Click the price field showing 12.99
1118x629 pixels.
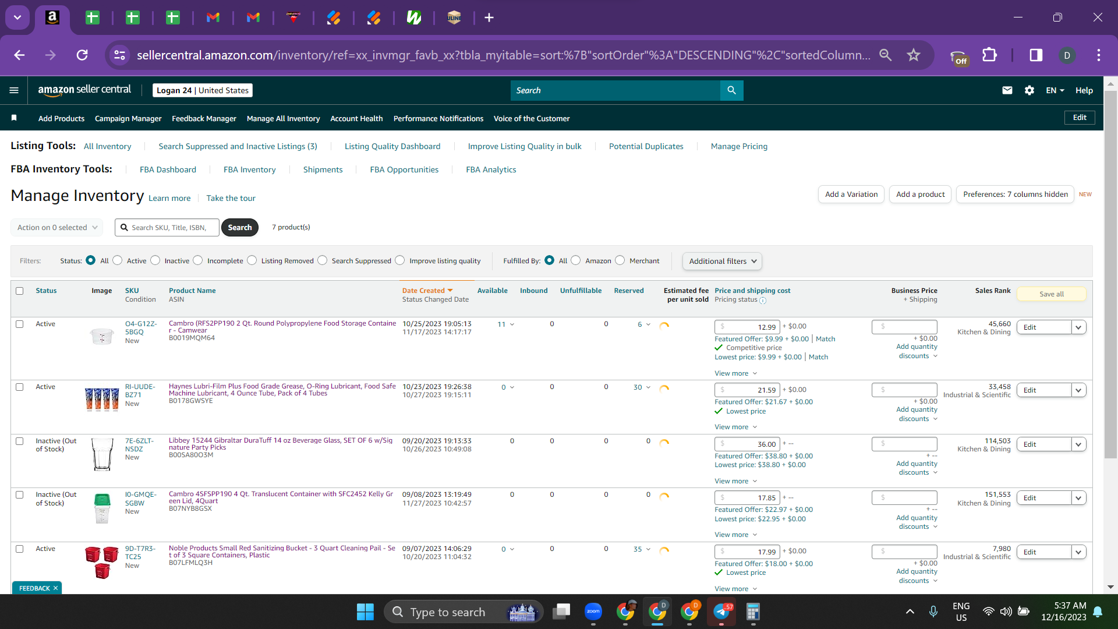point(747,327)
